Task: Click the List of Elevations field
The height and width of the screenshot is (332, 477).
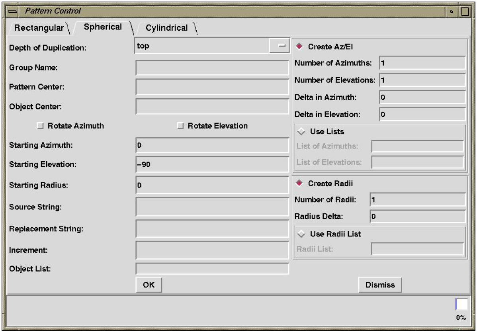Action: [417, 162]
